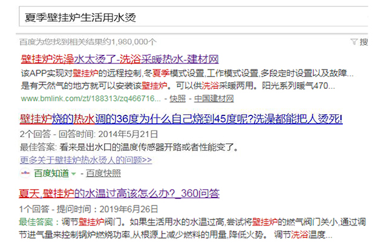Expand the green arrow next to 百度知道
Screen dimensions: 387x252
[x=74, y=174]
